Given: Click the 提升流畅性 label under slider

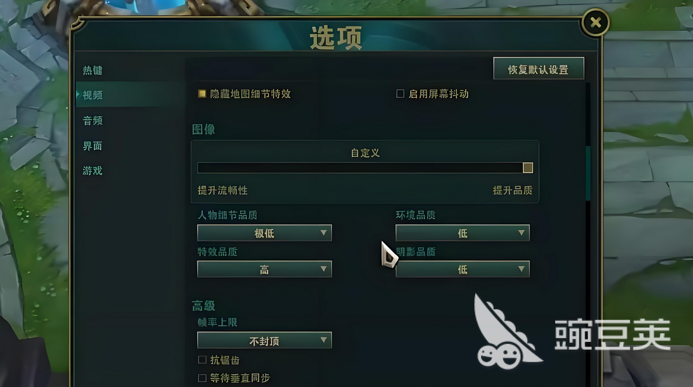Looking at the screenshot, I should (222, 190).
